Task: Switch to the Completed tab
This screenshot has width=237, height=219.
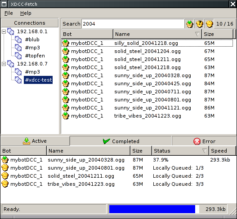Action: 121,141
